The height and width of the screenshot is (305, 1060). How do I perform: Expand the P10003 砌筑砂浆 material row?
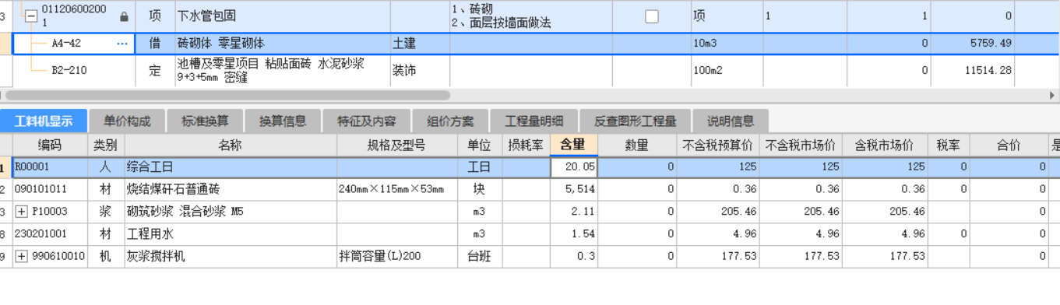21,212
